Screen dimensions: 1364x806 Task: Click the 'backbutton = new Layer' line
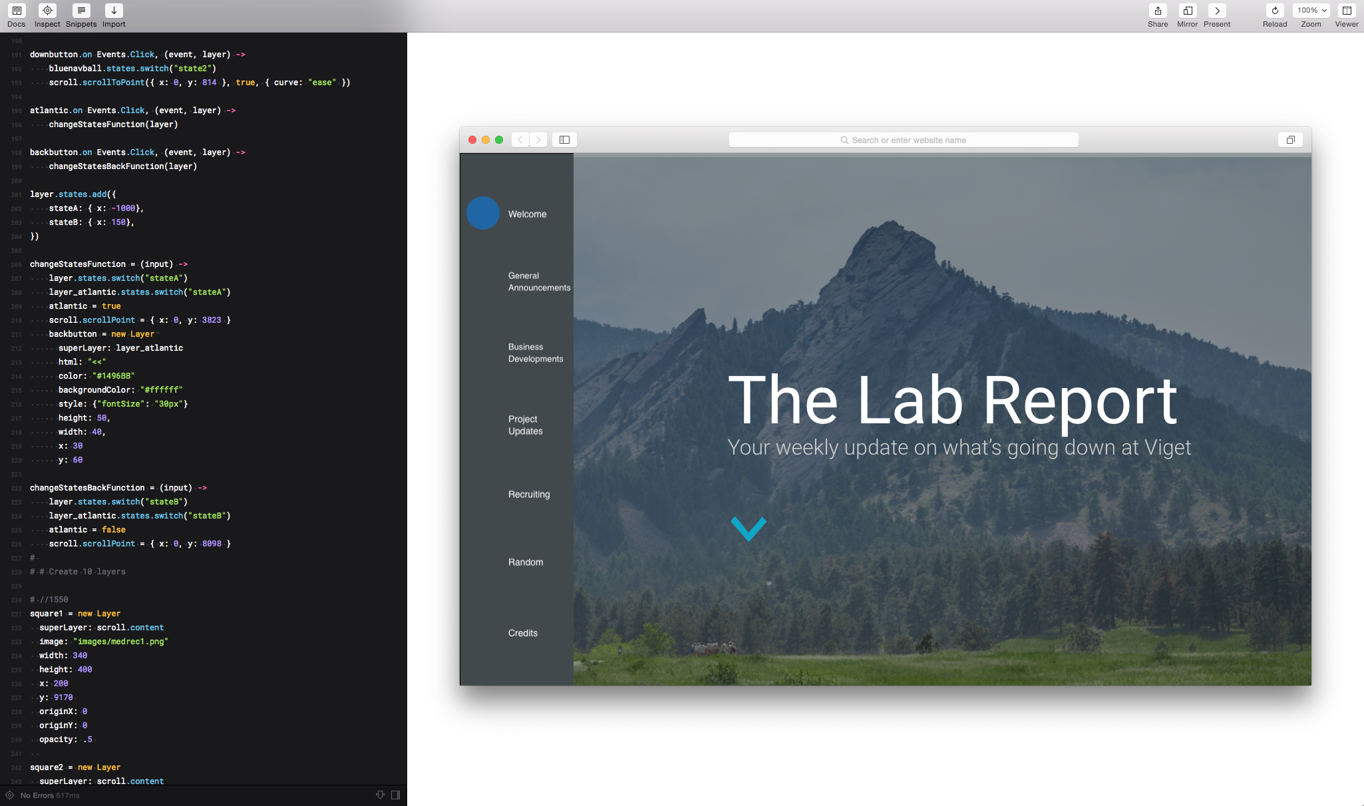coord(101,334)
